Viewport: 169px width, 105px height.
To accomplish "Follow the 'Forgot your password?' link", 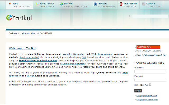I will point(147,96).
